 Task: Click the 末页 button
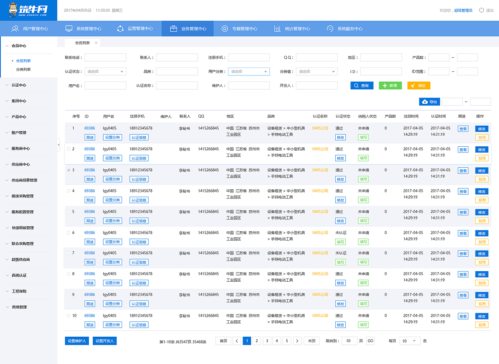point(312,341)
